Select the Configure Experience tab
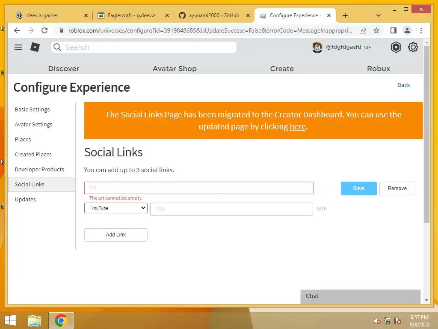 click(294, 15)
